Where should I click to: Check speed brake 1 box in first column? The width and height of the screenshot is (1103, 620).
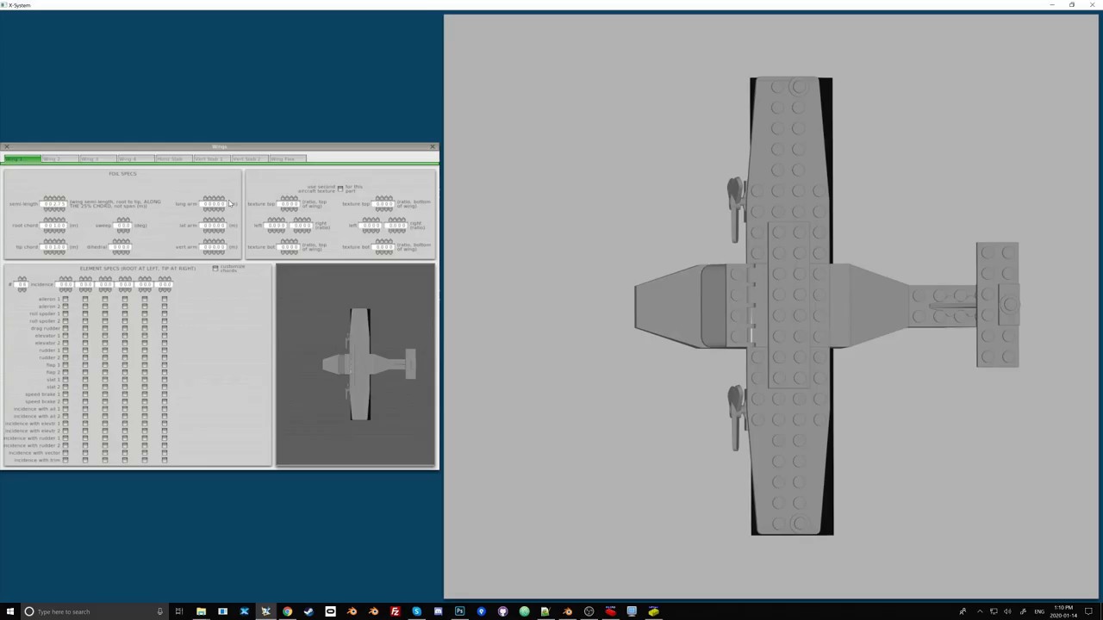tap(65, 394)
